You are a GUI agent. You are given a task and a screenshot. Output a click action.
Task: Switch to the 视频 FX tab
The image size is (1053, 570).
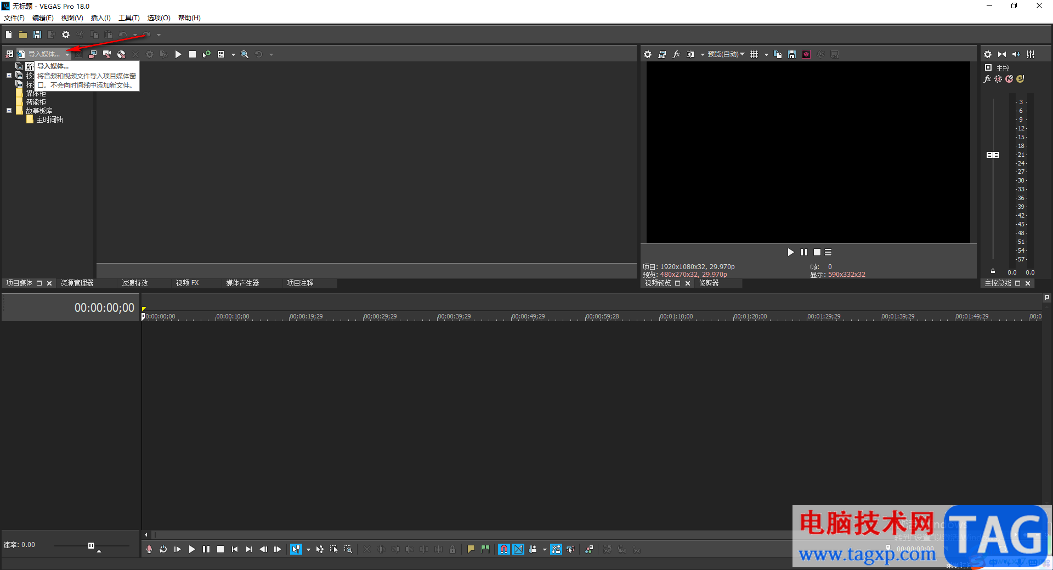coord(187,283)
